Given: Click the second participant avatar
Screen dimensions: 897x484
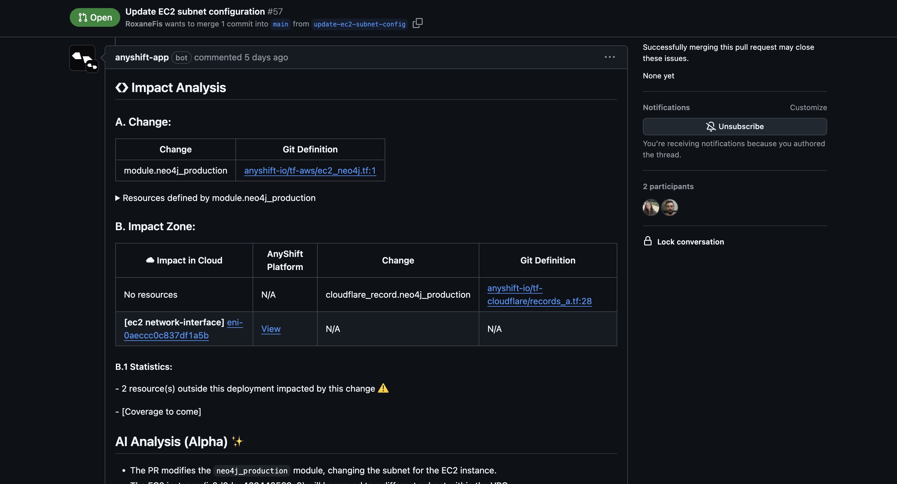Looking at the screenshot, I should 669,207.
